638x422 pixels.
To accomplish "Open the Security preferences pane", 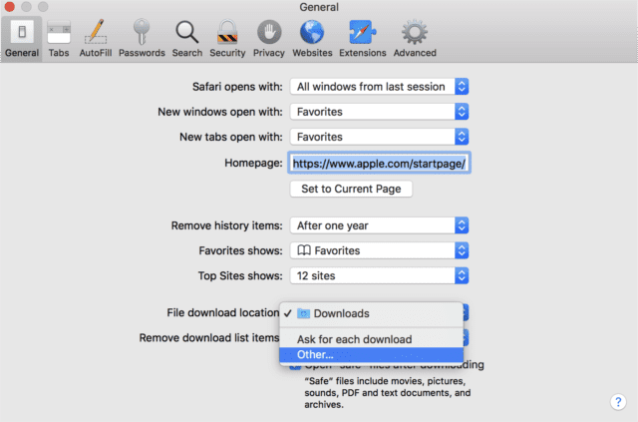I will click(227, 38).
